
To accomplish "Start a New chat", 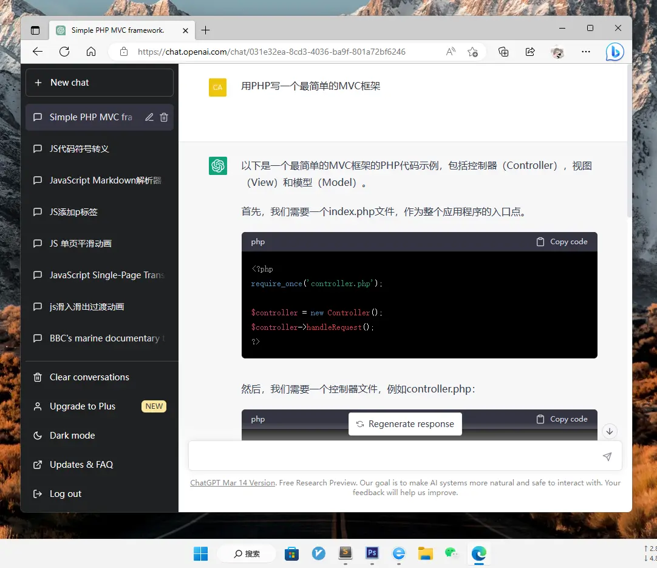I will coord(100,83).
